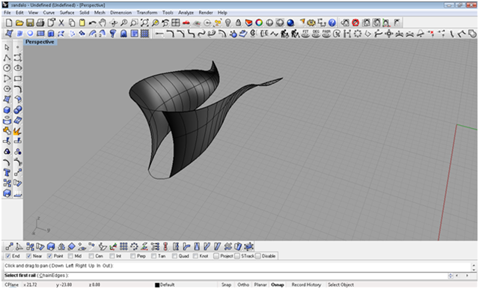The image size is (479, 289).
Task: Enable the Mid osnap checkbox
Action: pos(70,256)
